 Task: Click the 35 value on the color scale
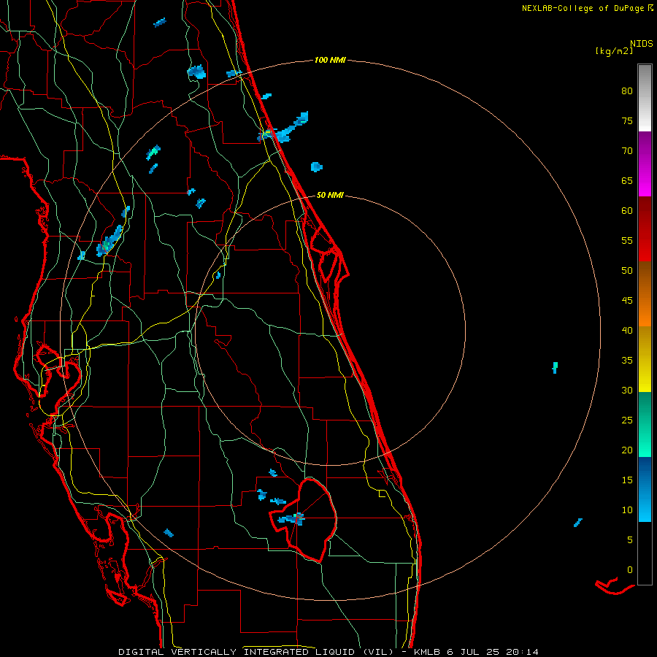tap(627, 361)
